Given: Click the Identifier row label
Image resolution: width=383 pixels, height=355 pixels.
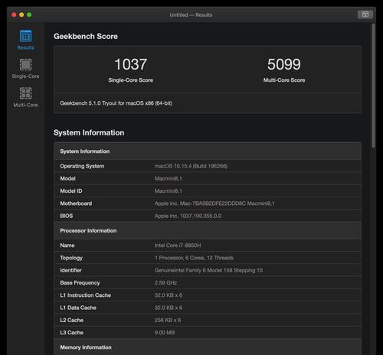Looking at the screenshot, I should coord(70,270).
